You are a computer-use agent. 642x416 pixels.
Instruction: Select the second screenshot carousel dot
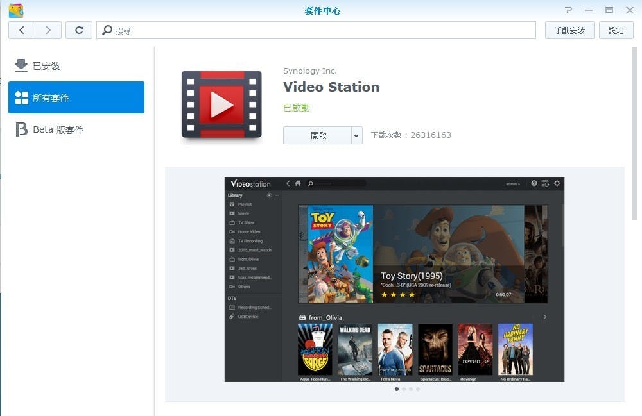404,388
